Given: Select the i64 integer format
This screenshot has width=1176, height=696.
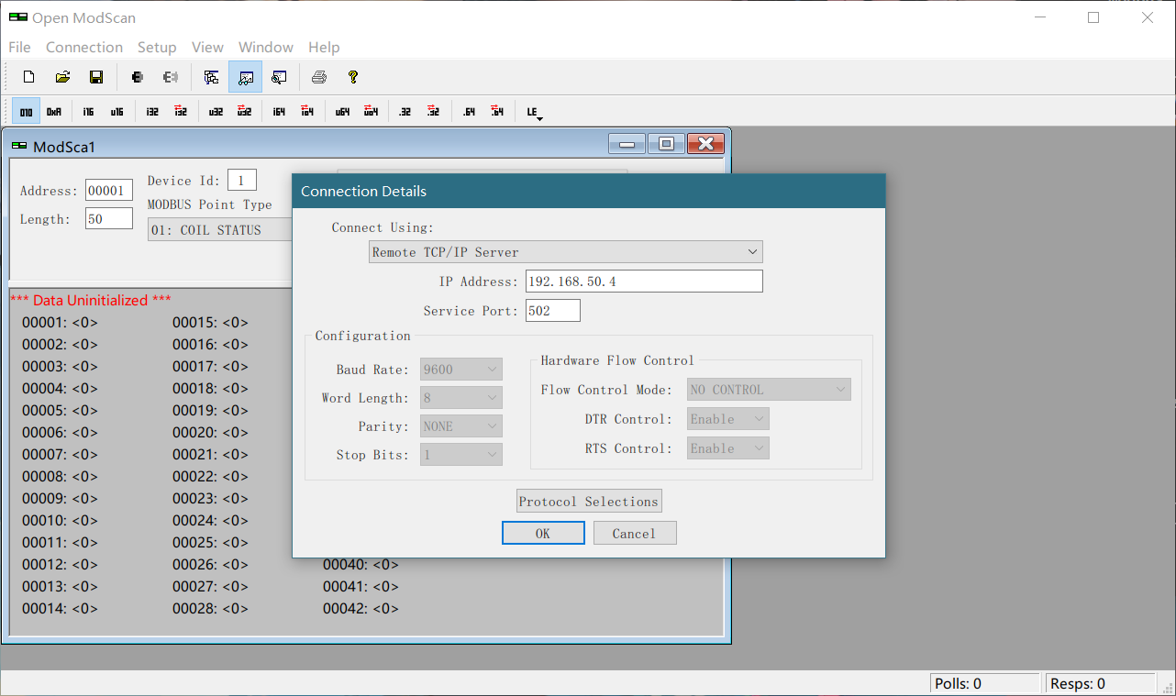Looking at the screenshot, I should 279,112.
